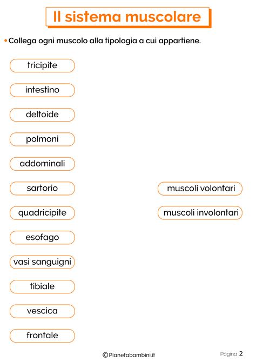Click the esofago word box
256x362 pixels.
(x=42, y=238)
